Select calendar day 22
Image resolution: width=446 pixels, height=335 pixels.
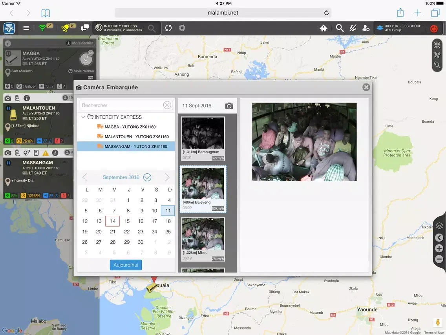127,232
